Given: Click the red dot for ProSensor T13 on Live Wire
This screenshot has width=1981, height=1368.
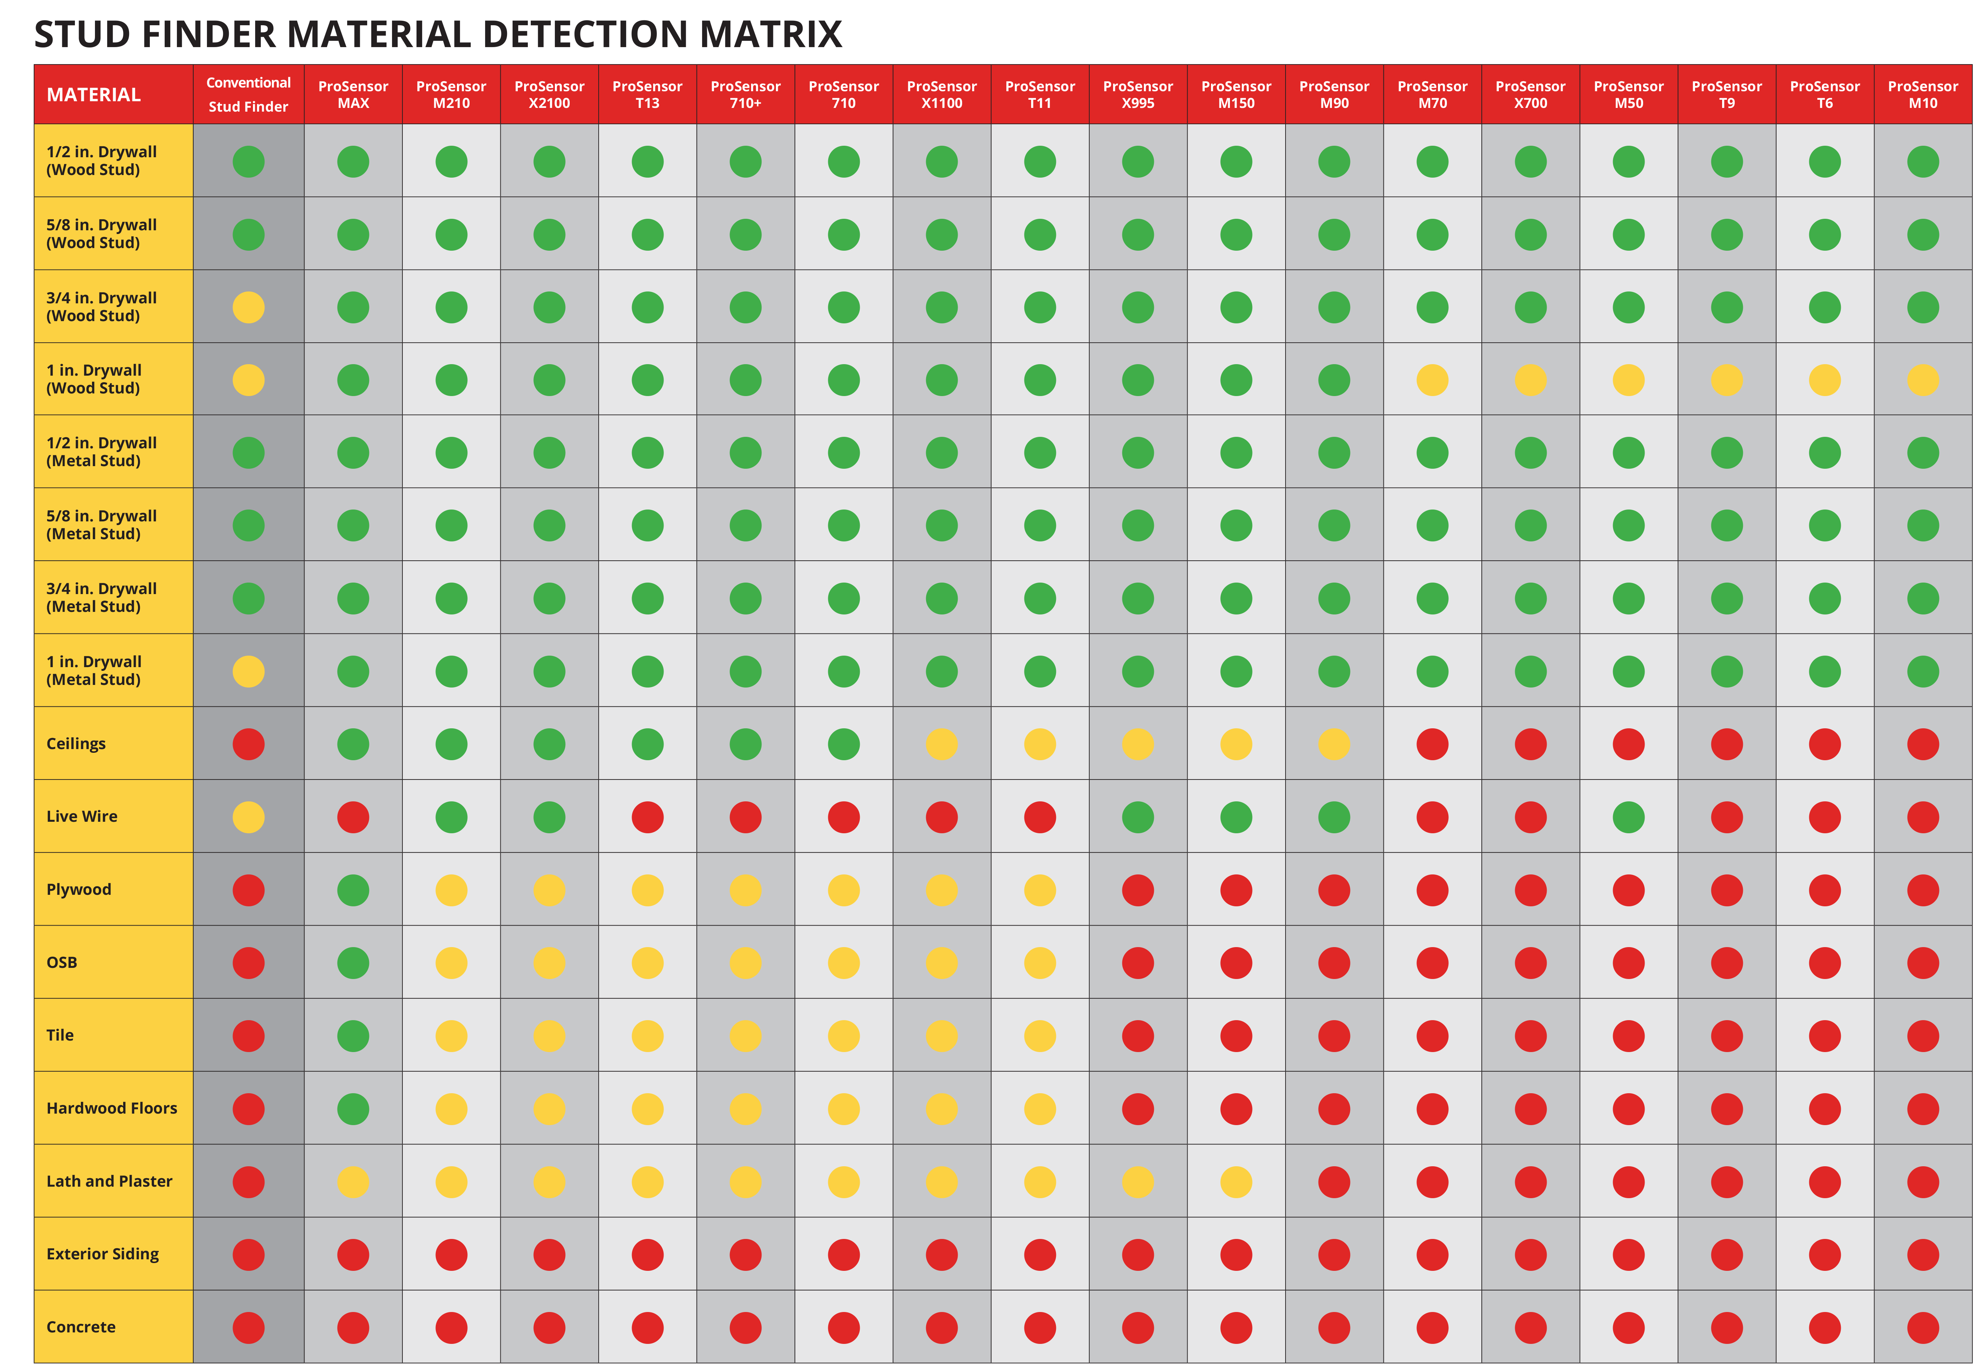Looking at the screenshot, I should 647,817.
